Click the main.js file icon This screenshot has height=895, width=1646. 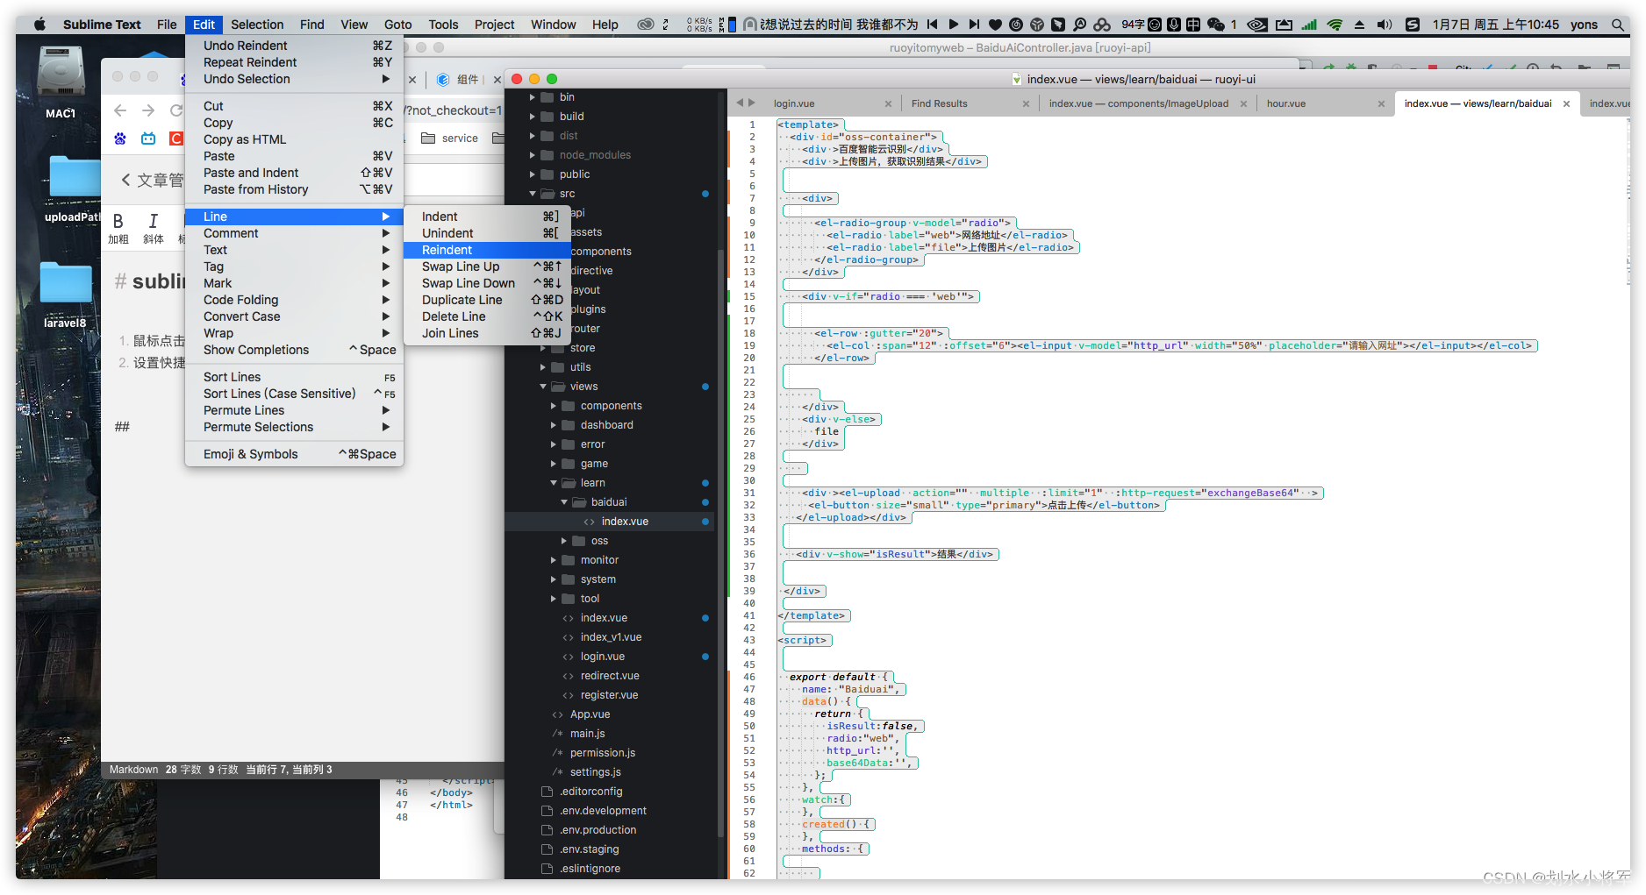557,734
